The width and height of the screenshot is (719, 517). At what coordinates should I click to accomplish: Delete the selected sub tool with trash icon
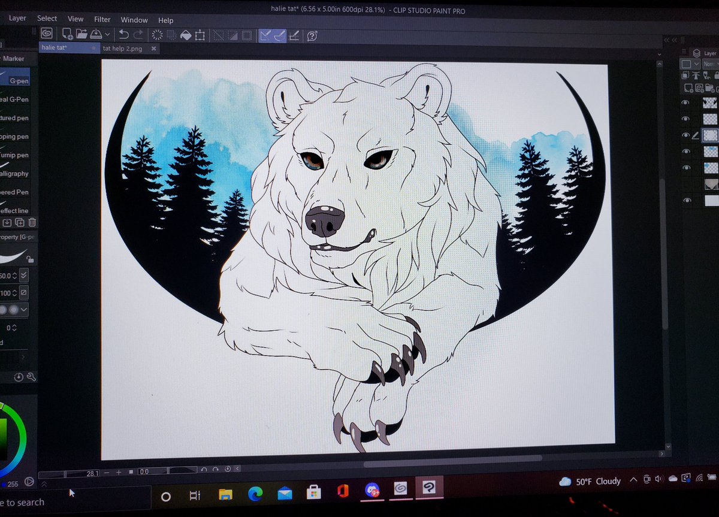click(32, 223)
